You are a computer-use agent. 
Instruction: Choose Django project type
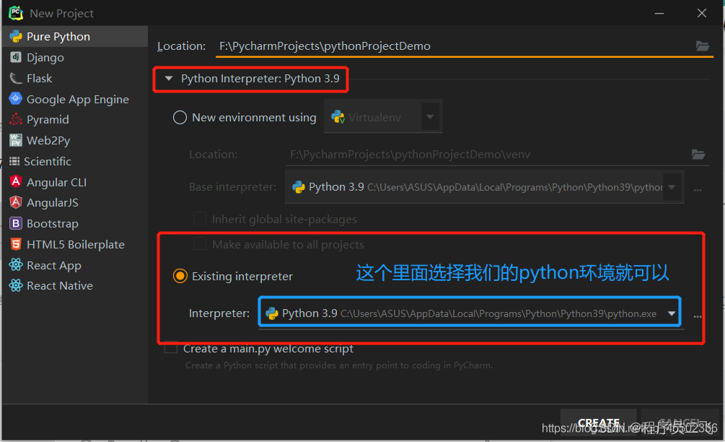[75, 57]
